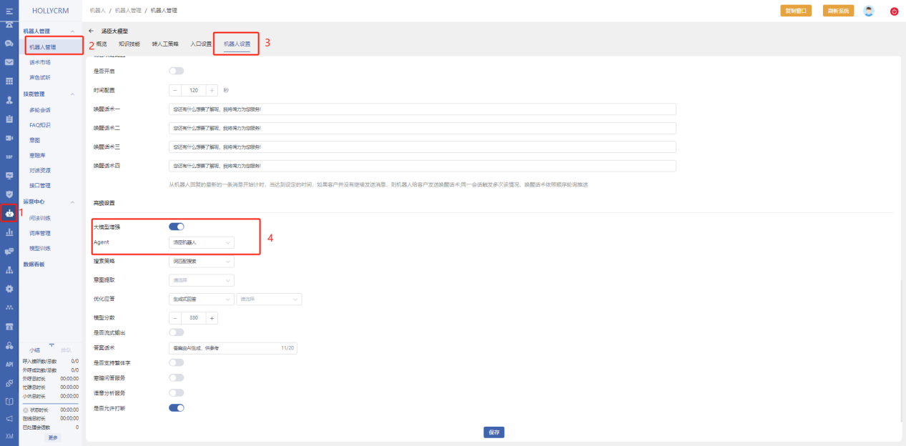Enable the 是否流式输出 switch
The height and width of the screenshot is (446, 906).
pyautogui.click(x=176, y=332)
